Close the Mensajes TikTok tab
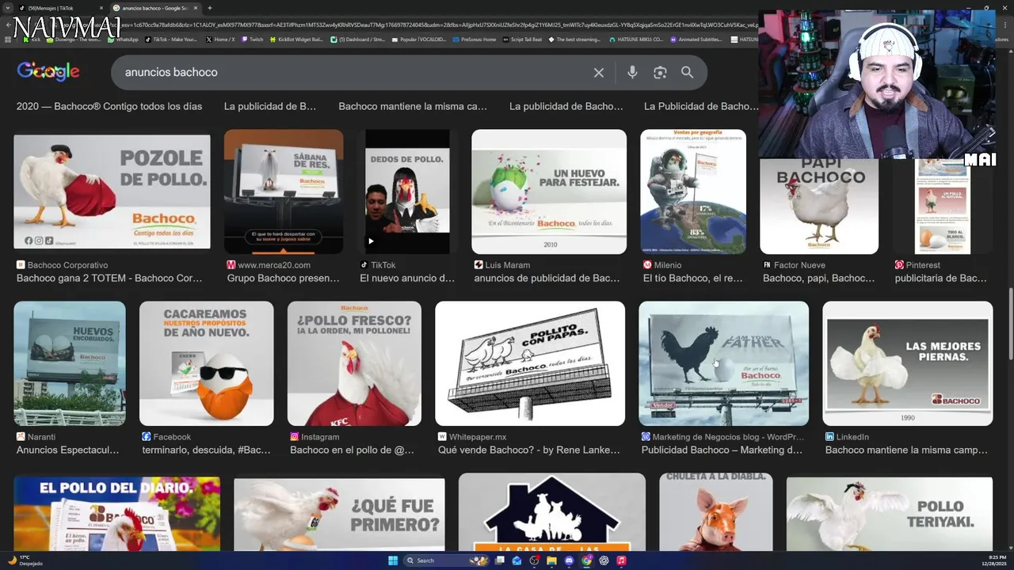Viewport: 1014px width, 570px height. pyautogui.click(x=101, y=8)
